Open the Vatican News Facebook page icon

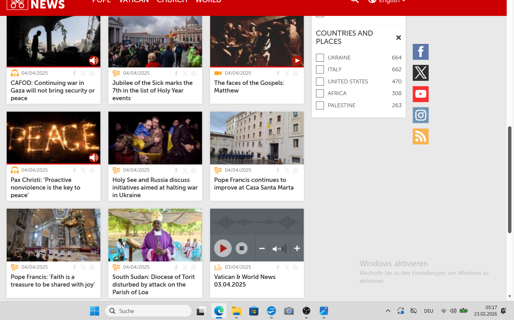tap(420, 52)
